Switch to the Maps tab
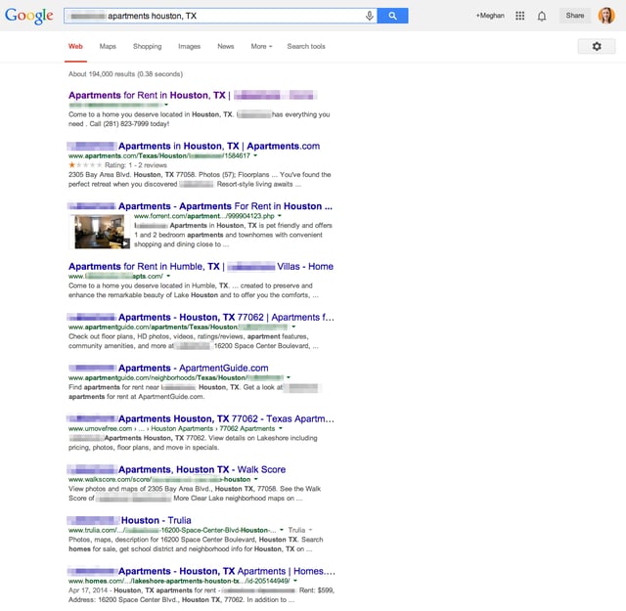The width and height of the screenshot is (626, 611). (108, 46)
